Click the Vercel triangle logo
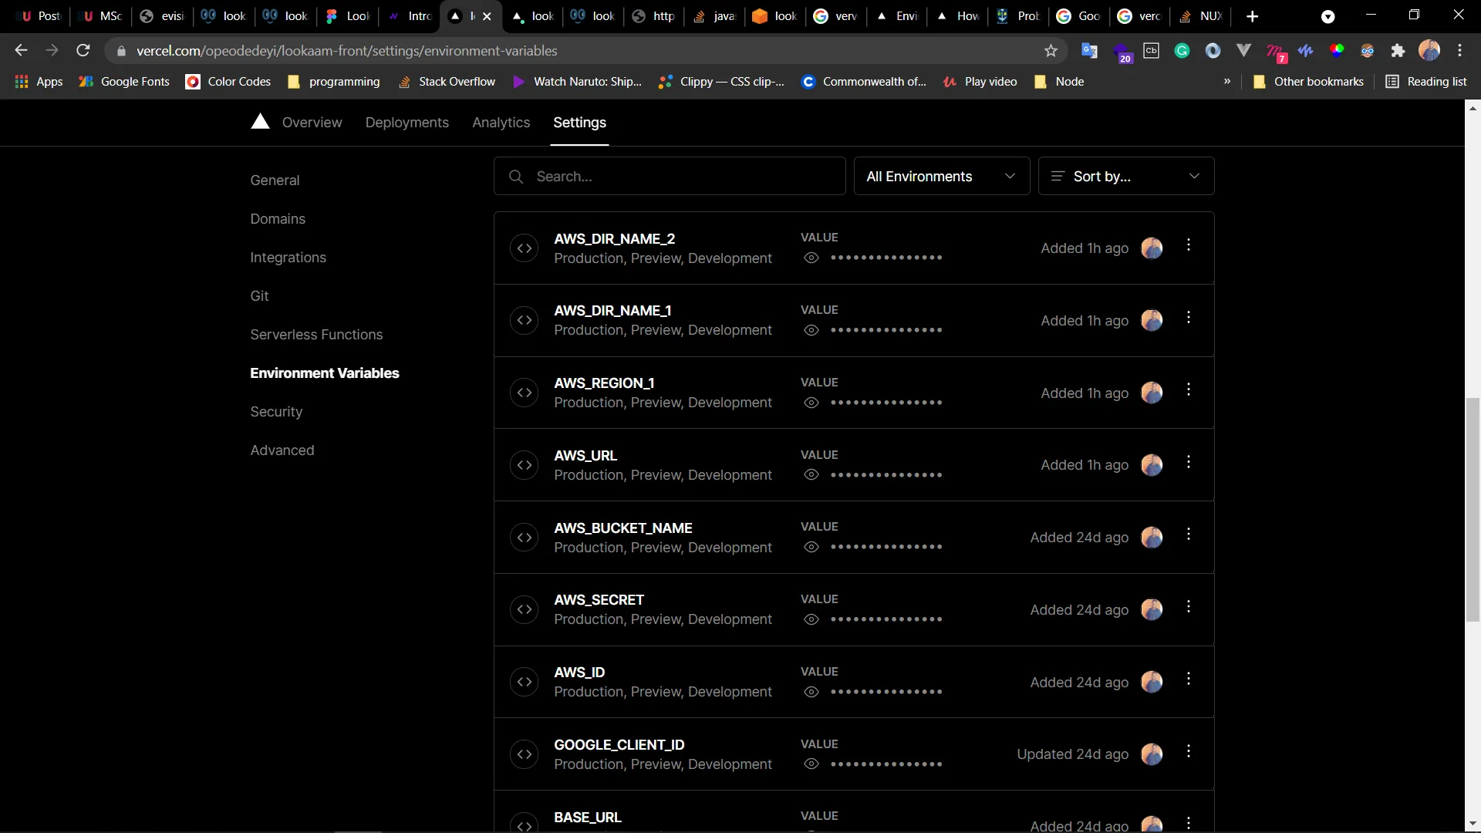 point(260,122)
